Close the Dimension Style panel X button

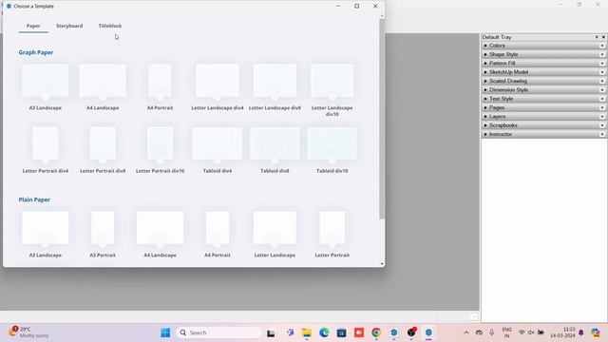click(602, 90)
